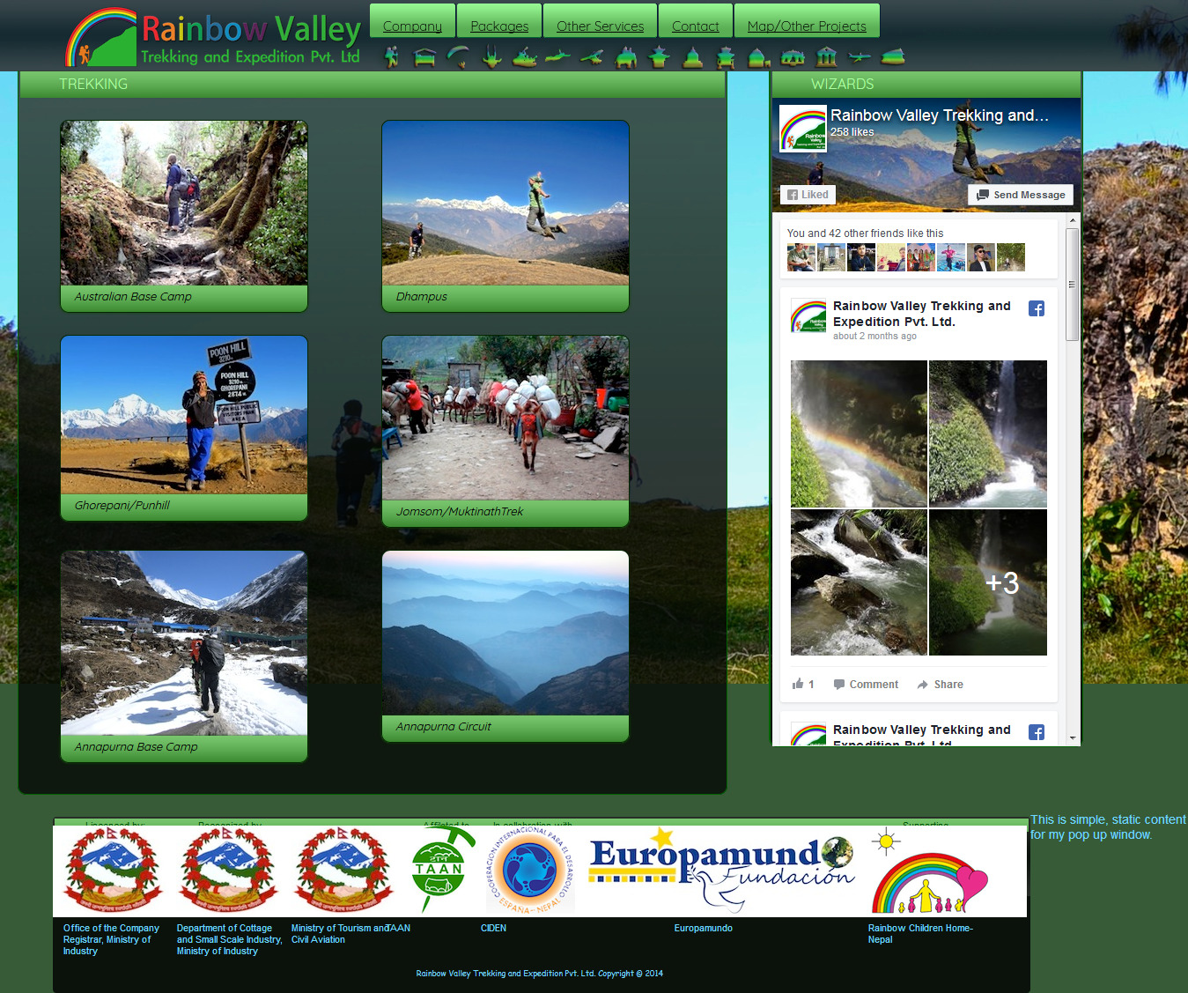Open the Other Services menu
1188x993 pixels.
click(600, 26)
